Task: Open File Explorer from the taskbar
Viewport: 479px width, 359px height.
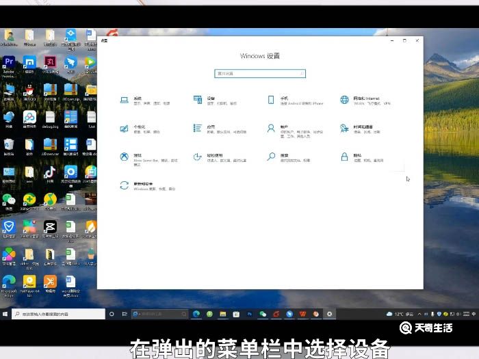Action: [222, 314]
